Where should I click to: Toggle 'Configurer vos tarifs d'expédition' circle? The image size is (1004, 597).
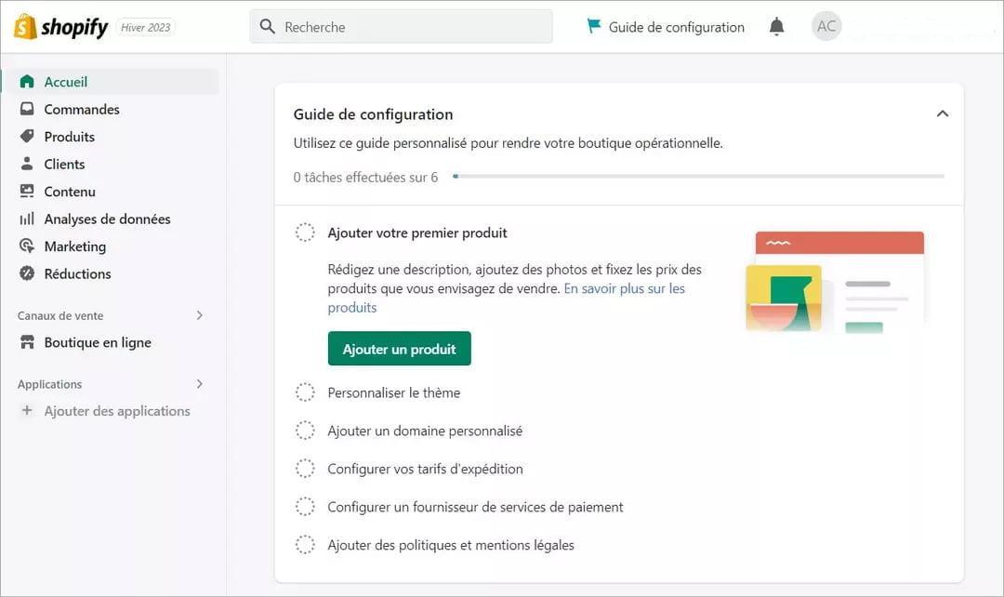pyautogui.click(x=305, y=469)
